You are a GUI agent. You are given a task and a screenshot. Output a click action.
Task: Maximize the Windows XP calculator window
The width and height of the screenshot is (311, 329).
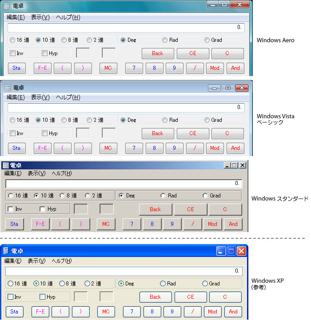231,251
